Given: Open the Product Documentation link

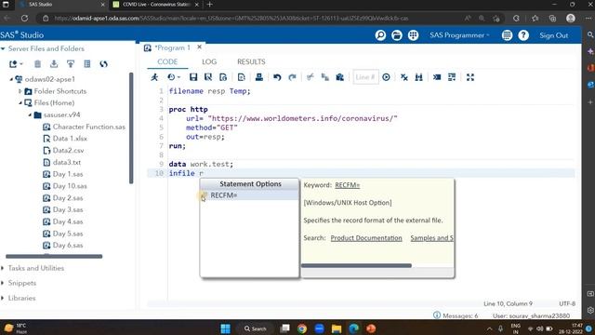Looking at the screenshot, I should coord(366,238).
